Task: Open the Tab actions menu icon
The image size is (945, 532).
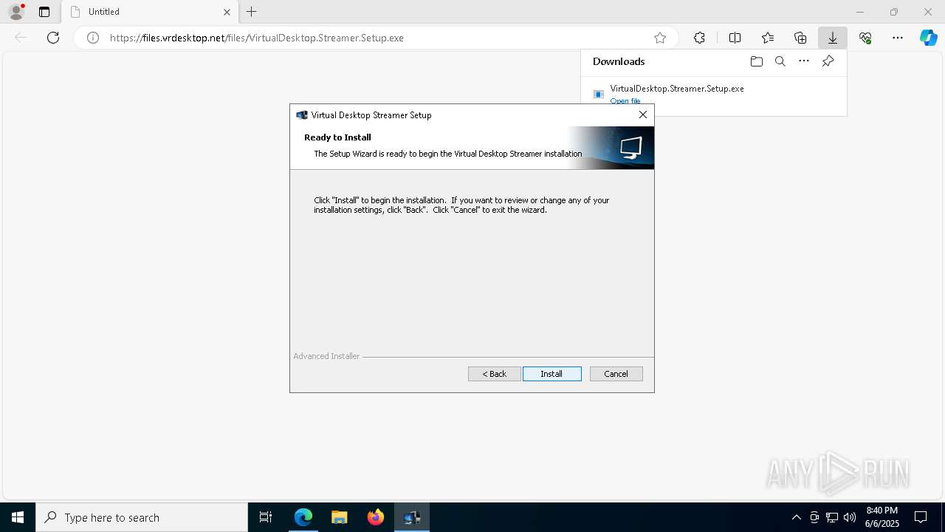Action: click(x=44, y=12)
